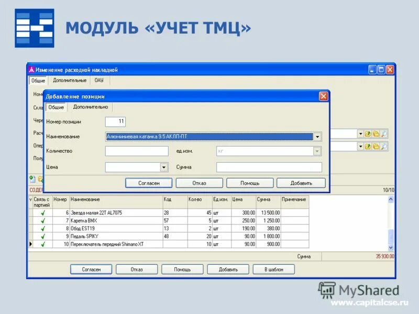Open the ед.изм. unit dropdown
Image resolution: width=419 pixels, height=314 pixels.
tap(318, 151)
